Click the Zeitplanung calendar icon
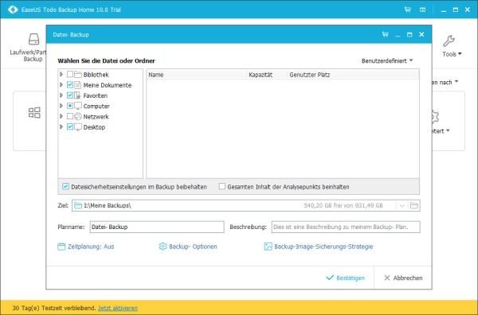The image size is (478, 315). click(61, 247)
